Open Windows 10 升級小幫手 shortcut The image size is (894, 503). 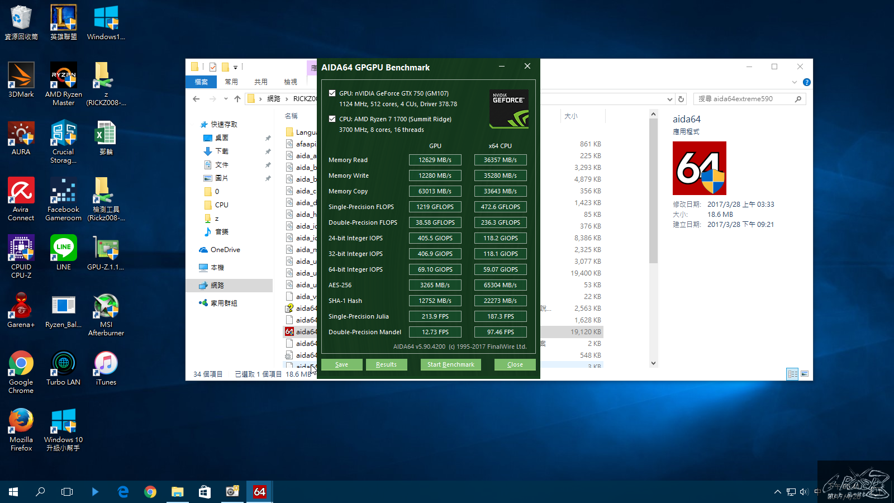click(64, 430)
